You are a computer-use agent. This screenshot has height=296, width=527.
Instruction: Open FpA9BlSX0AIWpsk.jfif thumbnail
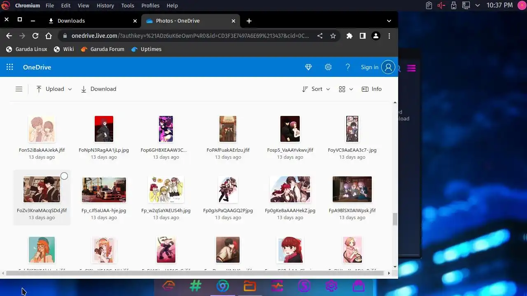[x=352, y=190]
